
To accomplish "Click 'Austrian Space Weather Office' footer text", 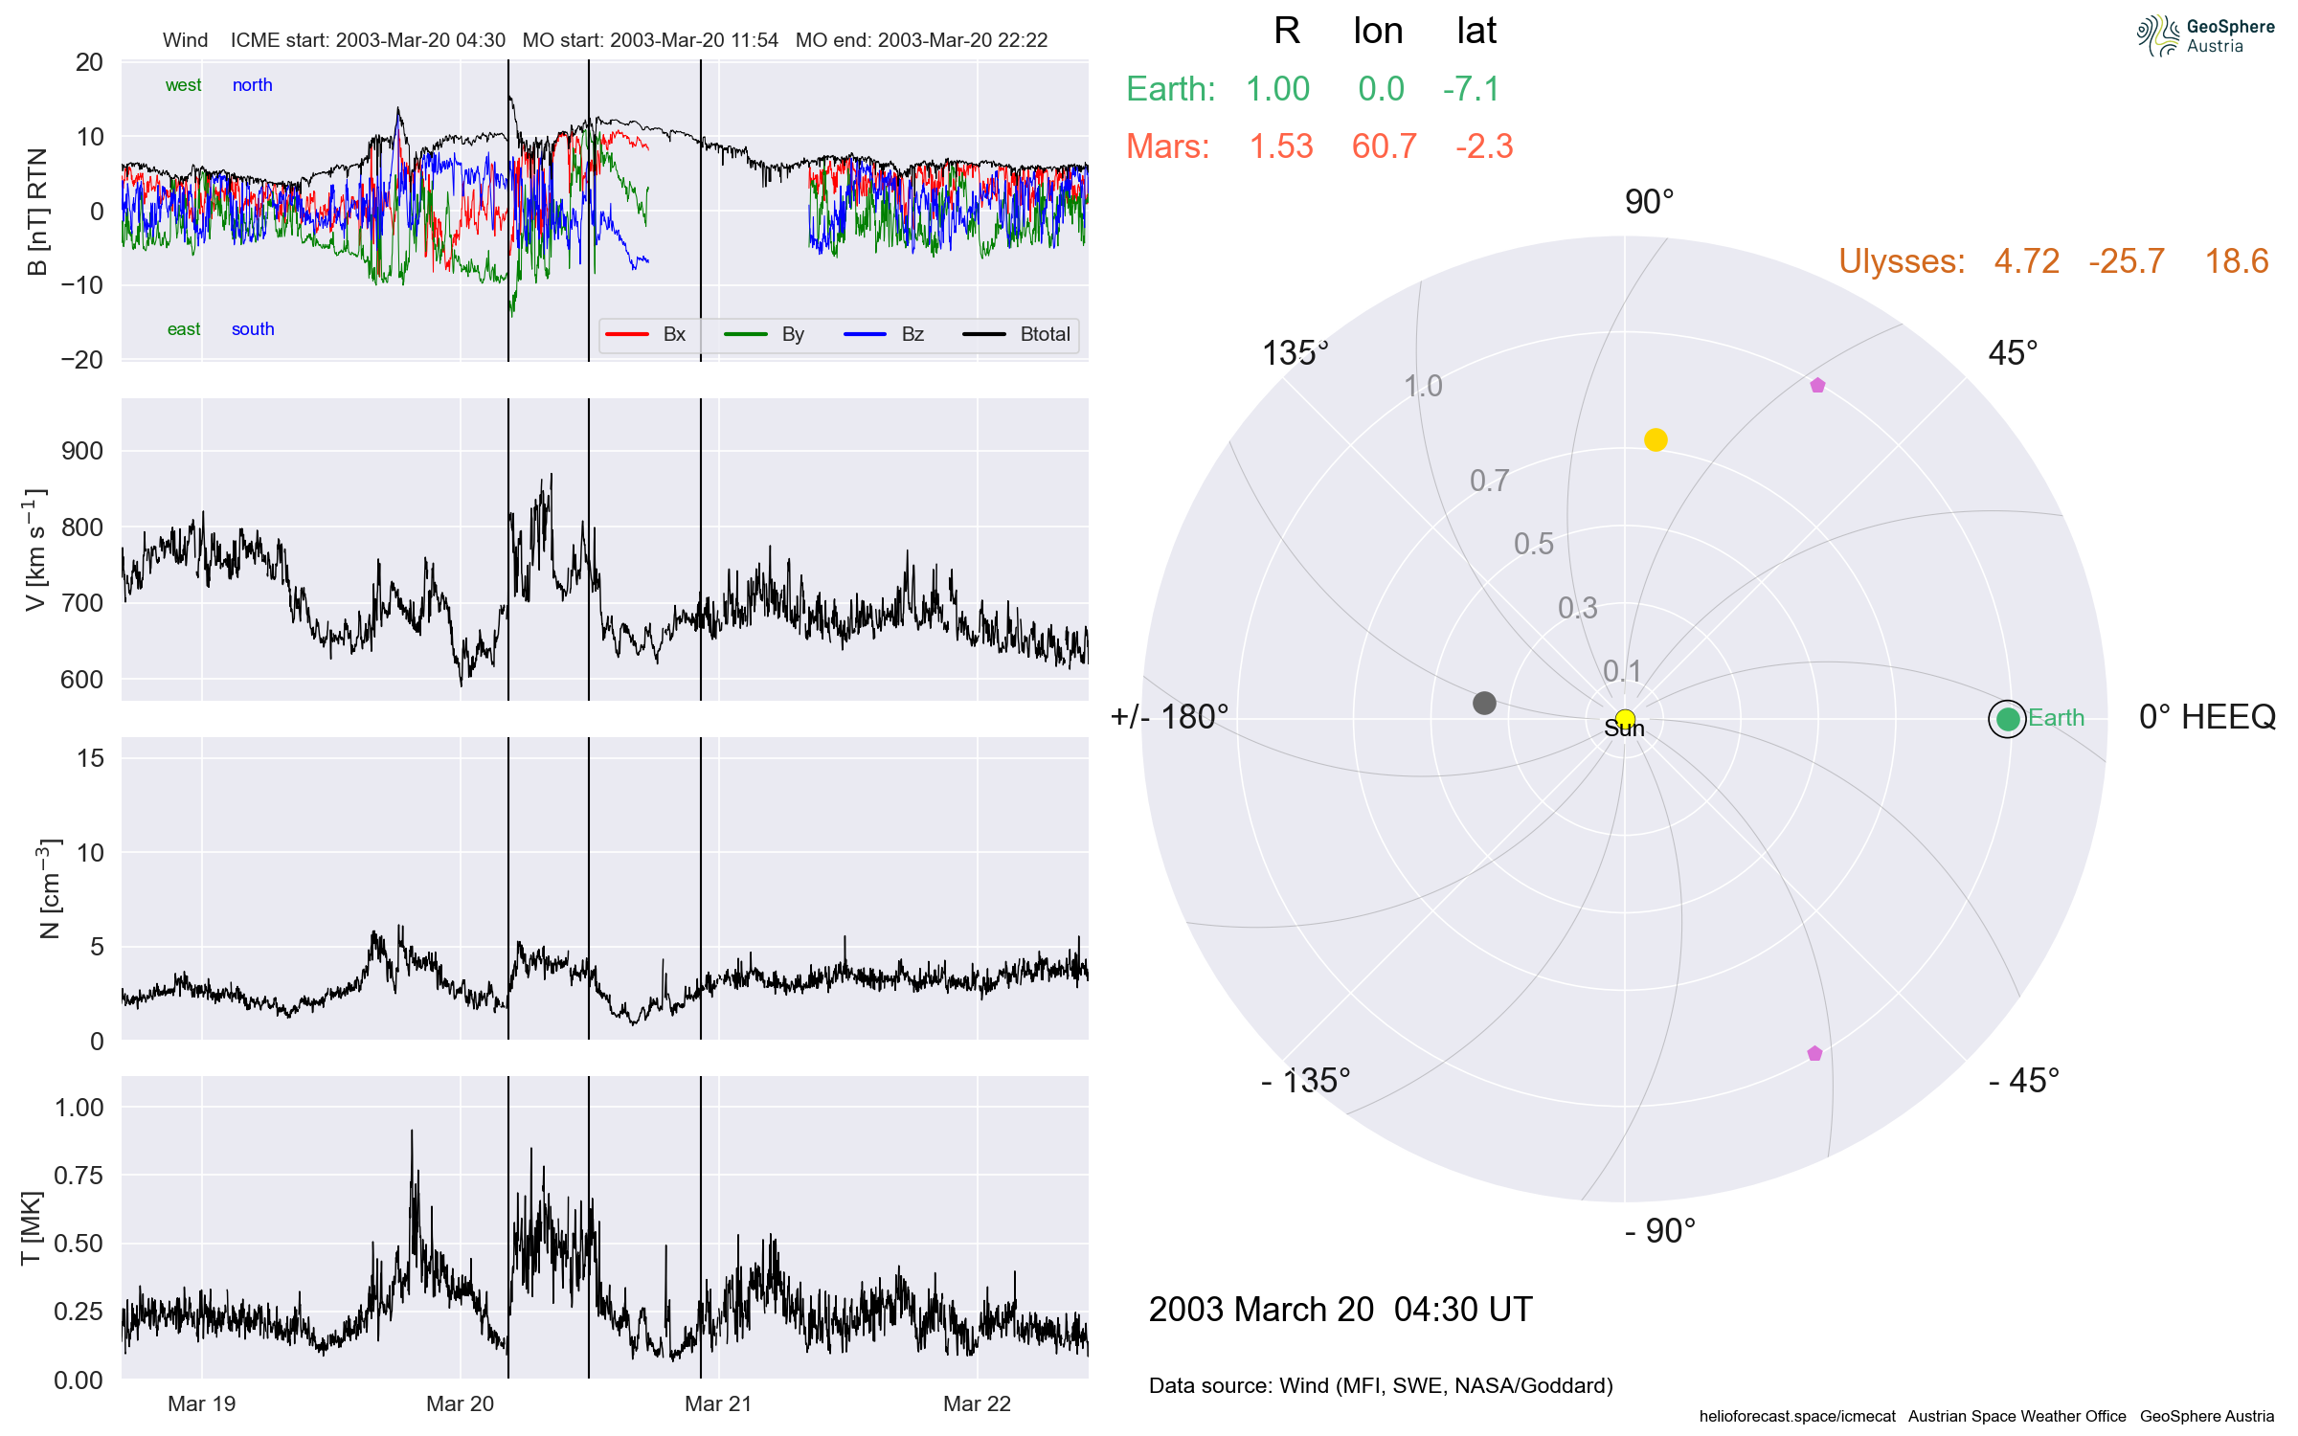I will pos(2016,1416).
